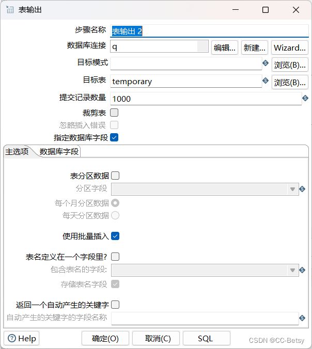Click the 确定(O) button
This screenshot has height=349, width=312.
coord(105,339)
